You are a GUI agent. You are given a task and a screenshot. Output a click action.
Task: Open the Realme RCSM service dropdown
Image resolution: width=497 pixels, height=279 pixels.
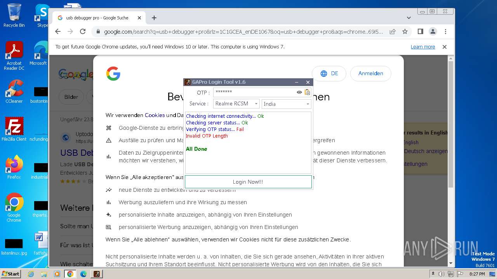(x=236, y=103)
